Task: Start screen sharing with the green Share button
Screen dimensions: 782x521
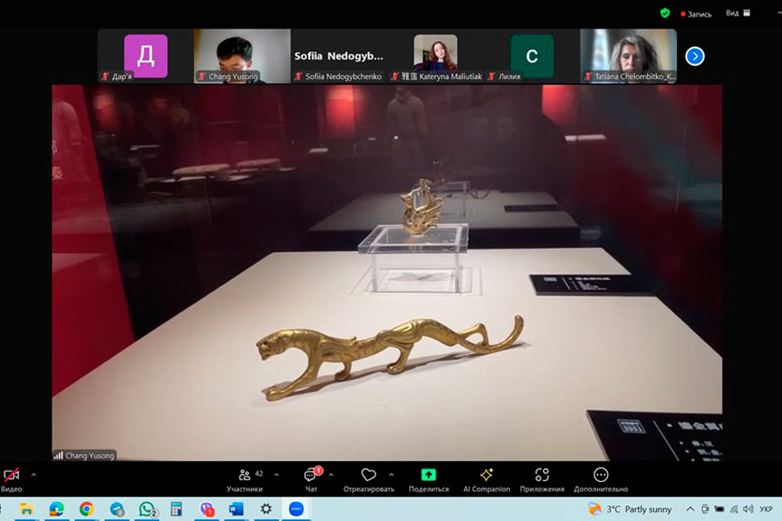Action: (428, 476)
